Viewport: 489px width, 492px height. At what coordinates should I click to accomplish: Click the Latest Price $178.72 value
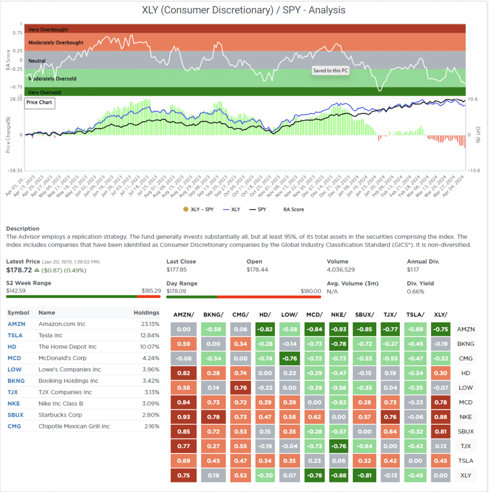click(19, 270)
